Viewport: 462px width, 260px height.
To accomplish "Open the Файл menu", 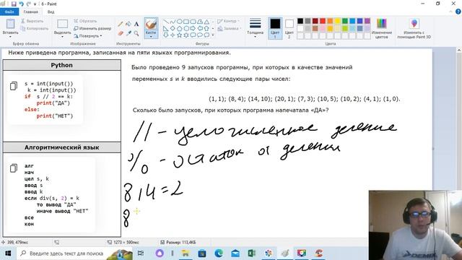I will [9, 12].
